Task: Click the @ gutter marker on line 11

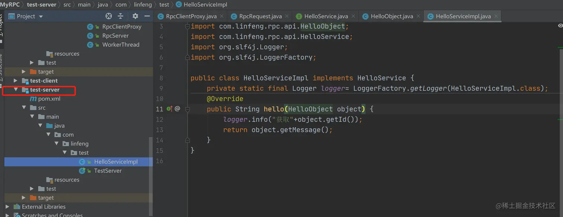Action: click(177, 109)
